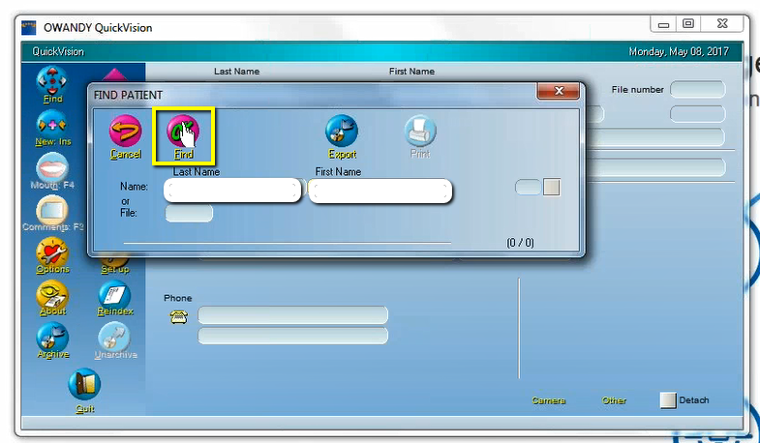This screenshot has width=760, height=443.
Task: Open the About eye icon
Action: point(52,298)
